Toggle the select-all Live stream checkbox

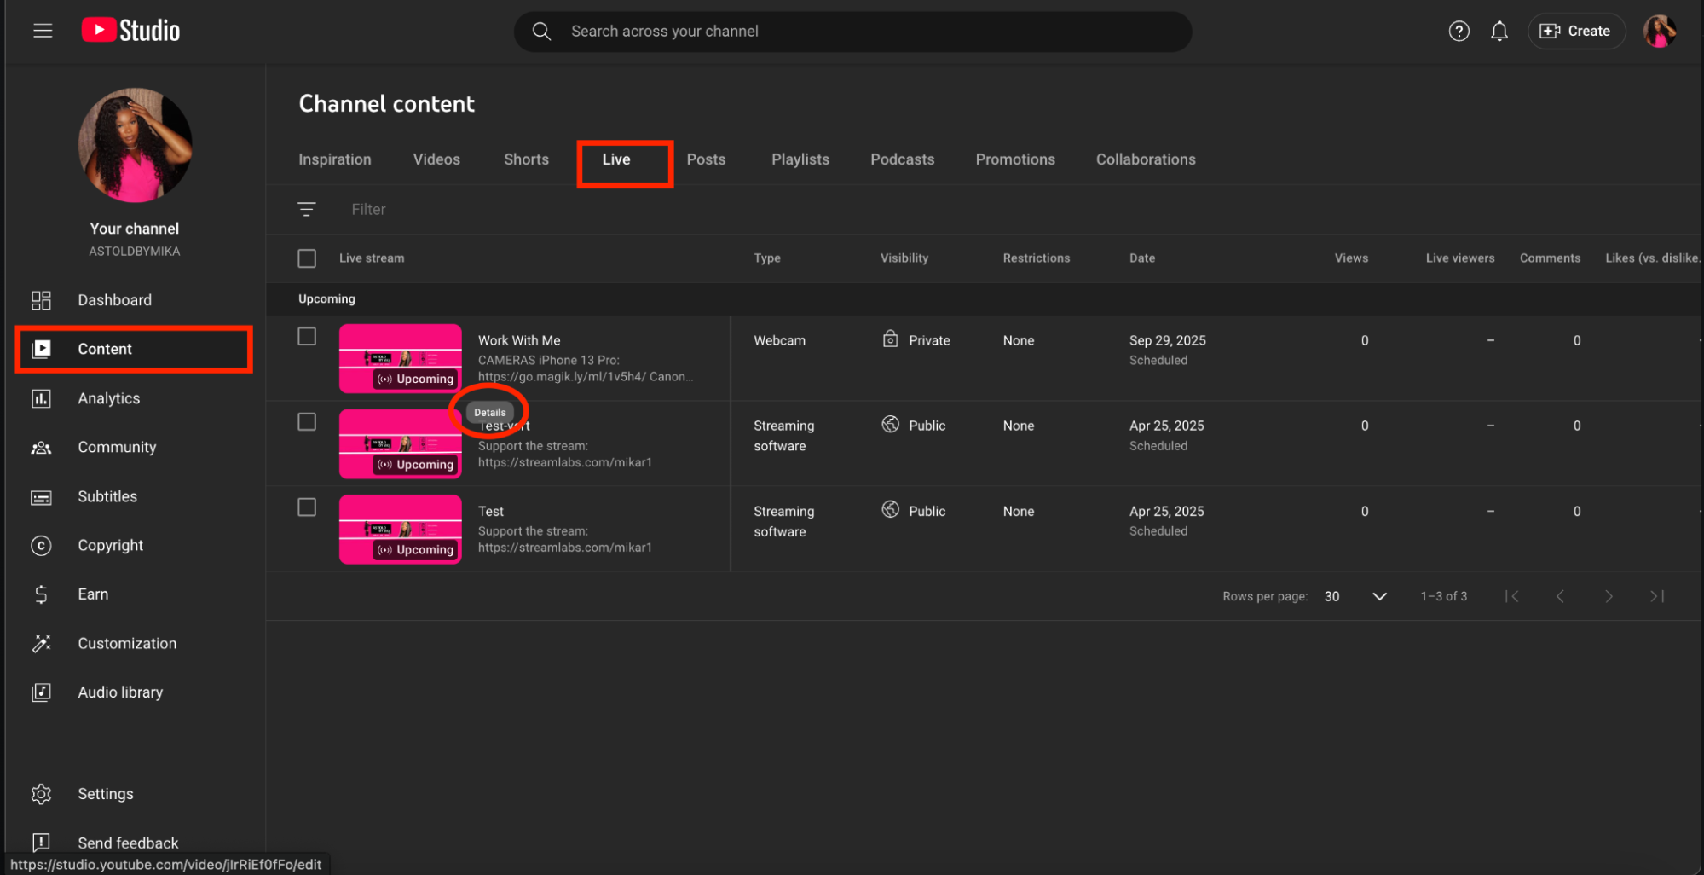(x=307, y=258)
